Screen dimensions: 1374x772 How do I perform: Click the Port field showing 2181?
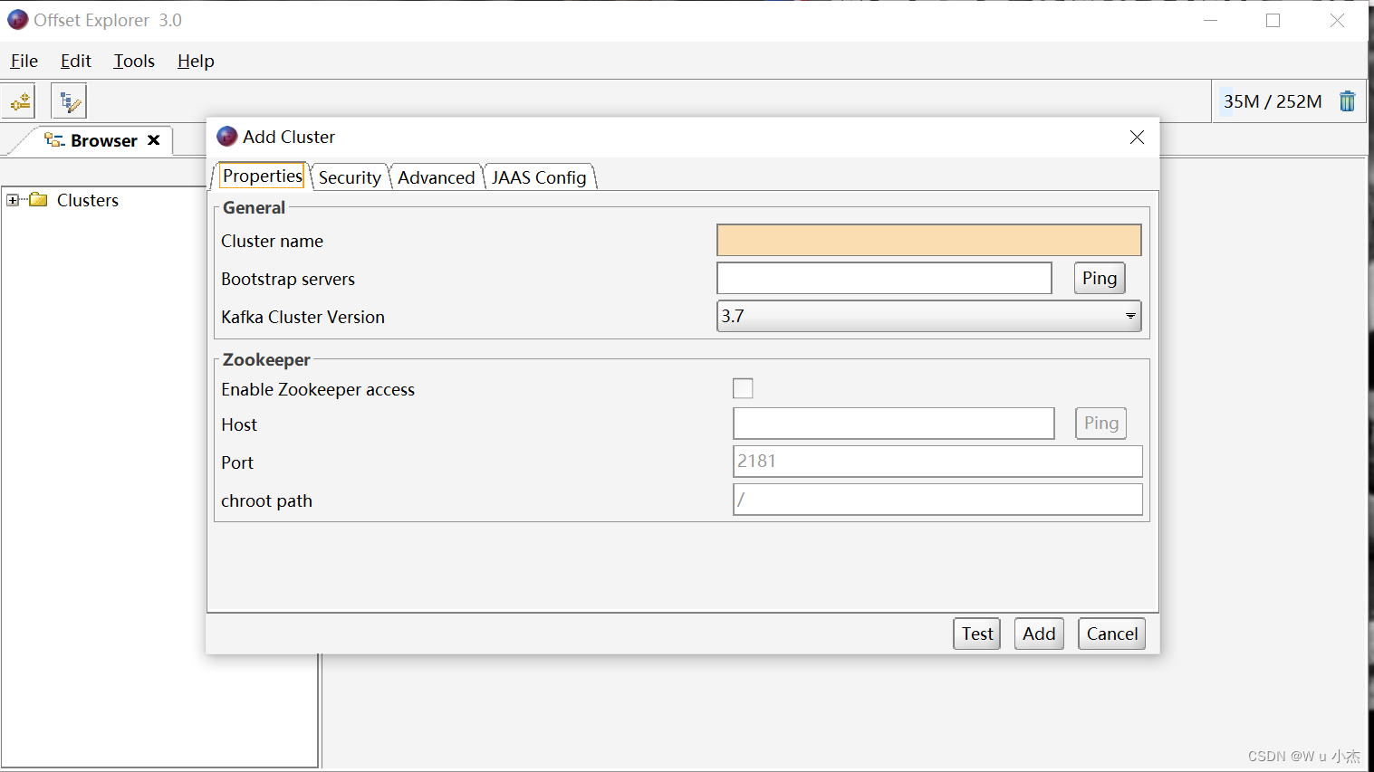point(937,461)
